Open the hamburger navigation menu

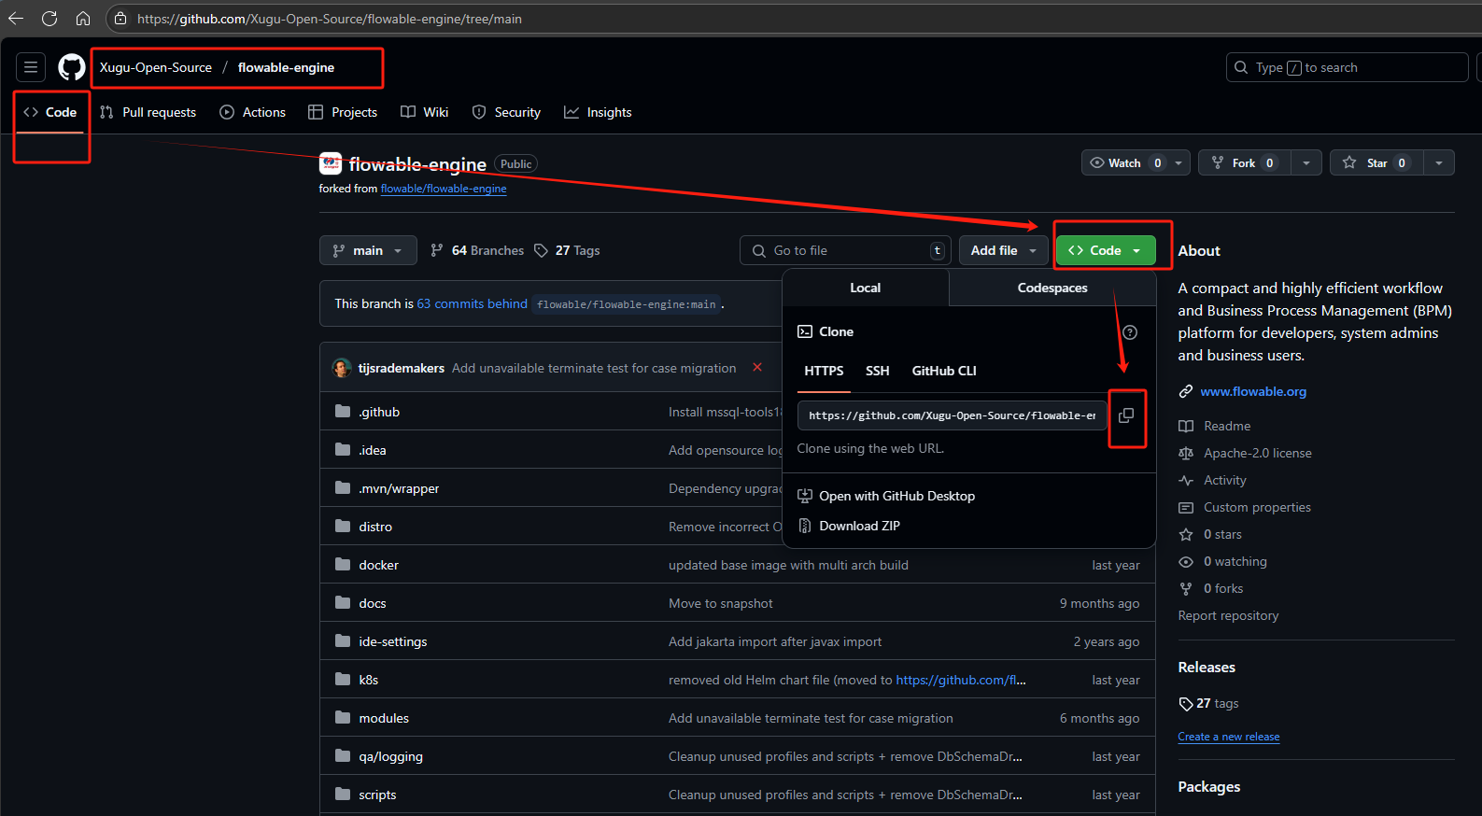[31, 67]
